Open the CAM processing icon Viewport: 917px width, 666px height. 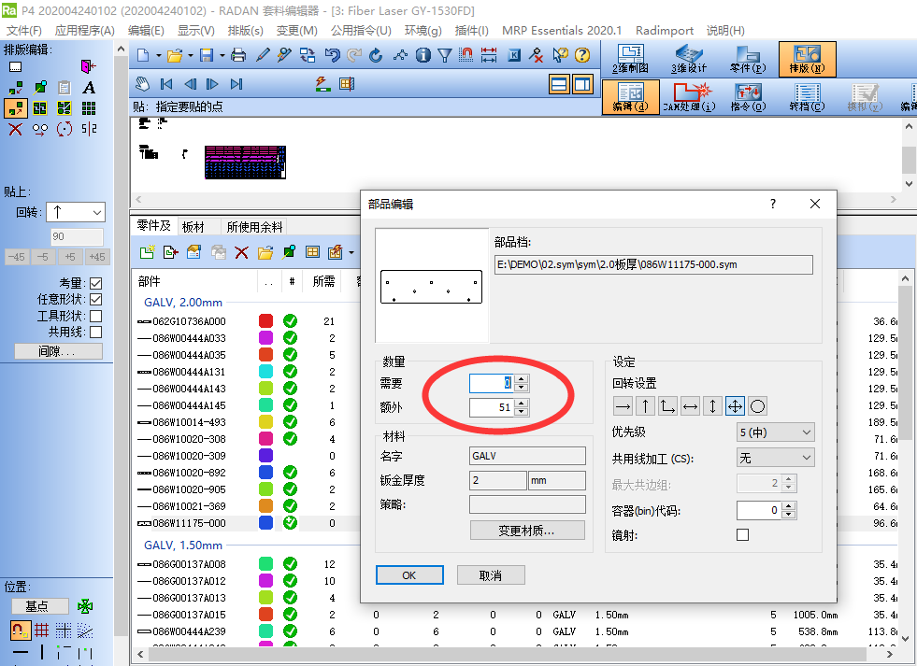(x=690, y=97)
